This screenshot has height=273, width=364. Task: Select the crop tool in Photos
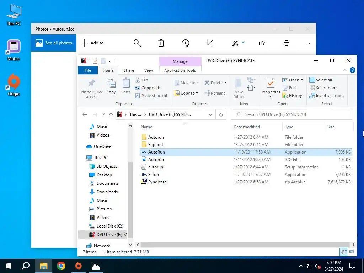[210, 43]
